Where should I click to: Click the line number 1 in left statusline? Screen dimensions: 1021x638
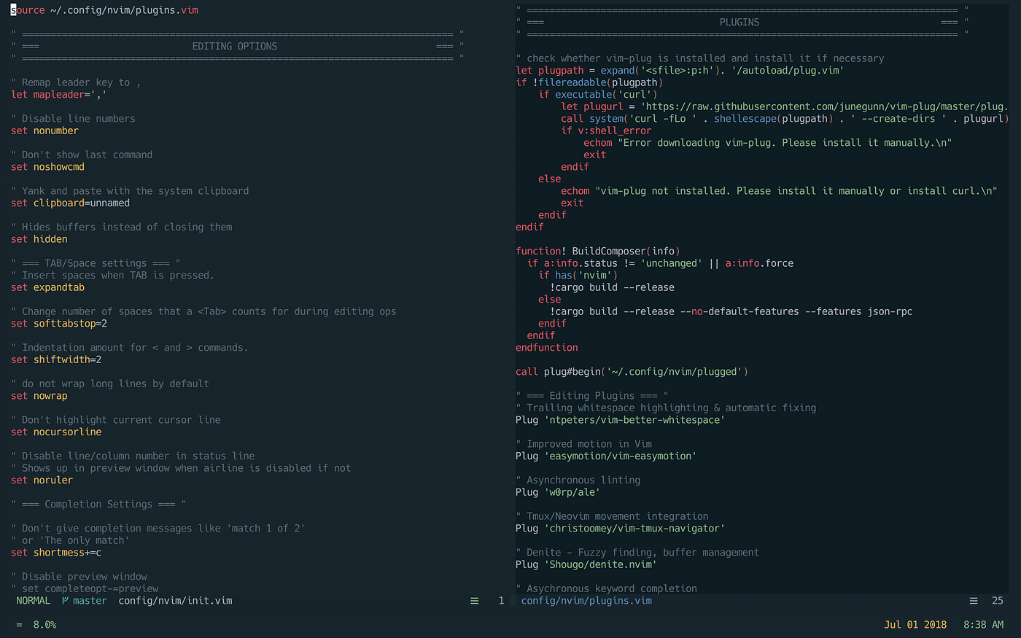501,600
